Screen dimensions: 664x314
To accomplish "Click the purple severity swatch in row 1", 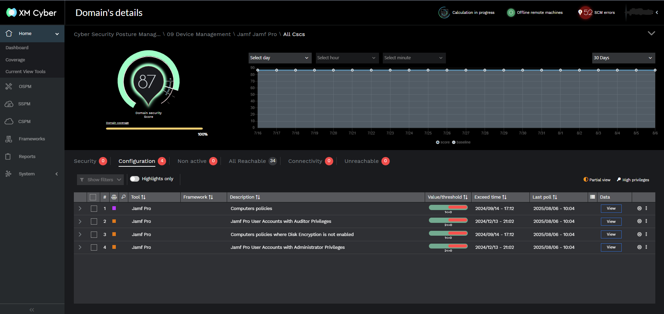I will [x=114, y=208].
